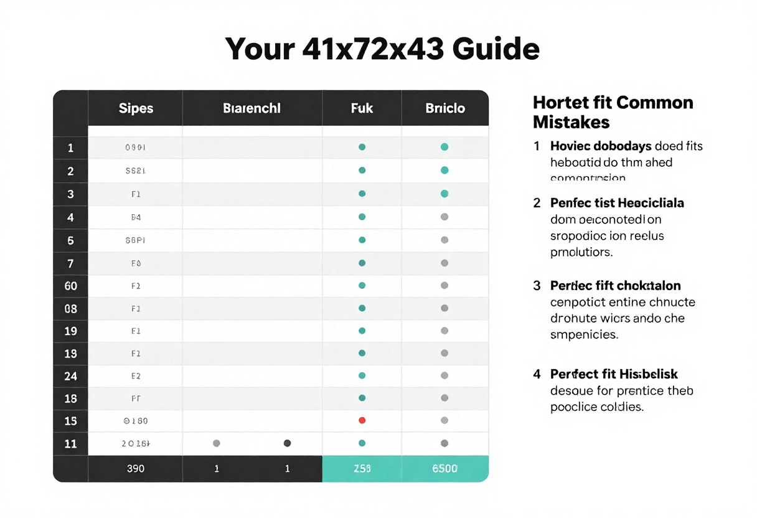Click mistake 1 'Hoviec dobodays' title
This screenshot has height=518, width=757.
601,146
